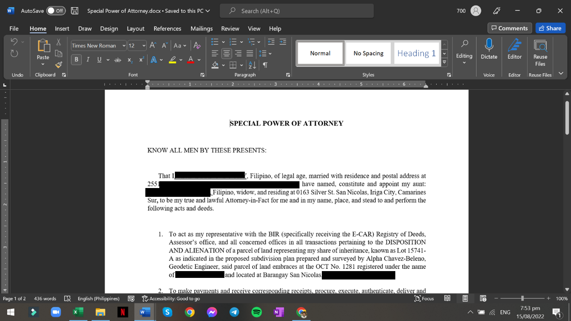Click the Windows Start button
Image resolution: width=571 pixels, height=321 pixels.
click(x=11, y=312)
